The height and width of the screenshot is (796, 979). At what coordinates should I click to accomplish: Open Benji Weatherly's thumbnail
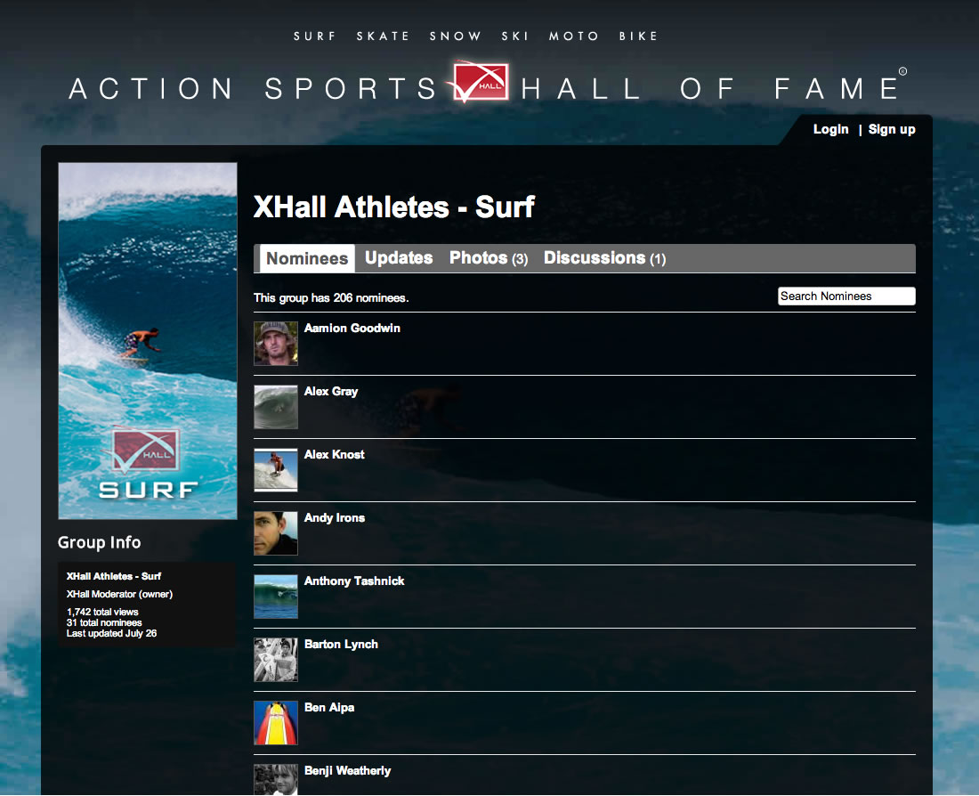point(275,779)
